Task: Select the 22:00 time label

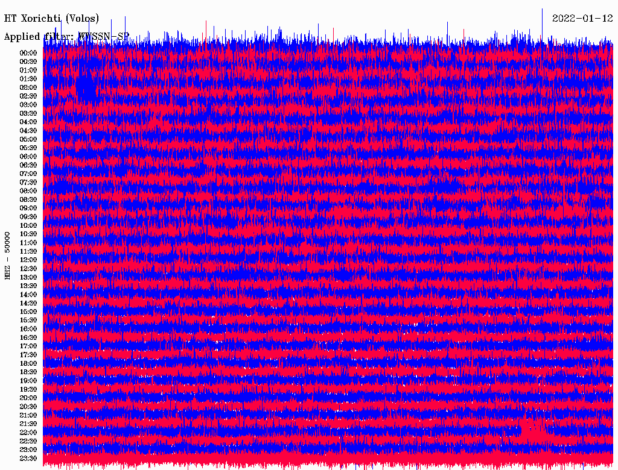Action: (28, 433)
